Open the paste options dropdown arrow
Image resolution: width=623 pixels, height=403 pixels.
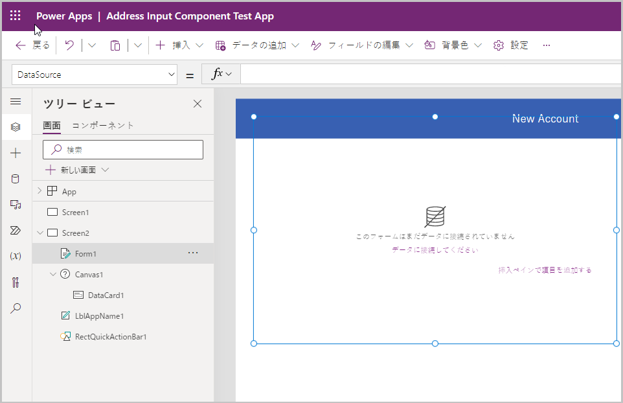tap(138, 45)
